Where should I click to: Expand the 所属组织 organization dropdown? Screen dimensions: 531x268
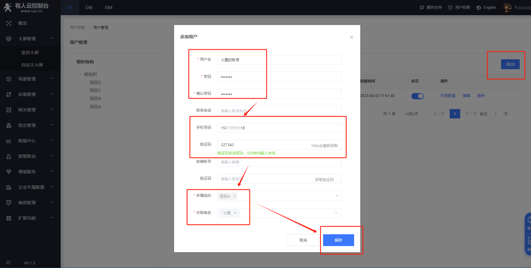[337, 196]
